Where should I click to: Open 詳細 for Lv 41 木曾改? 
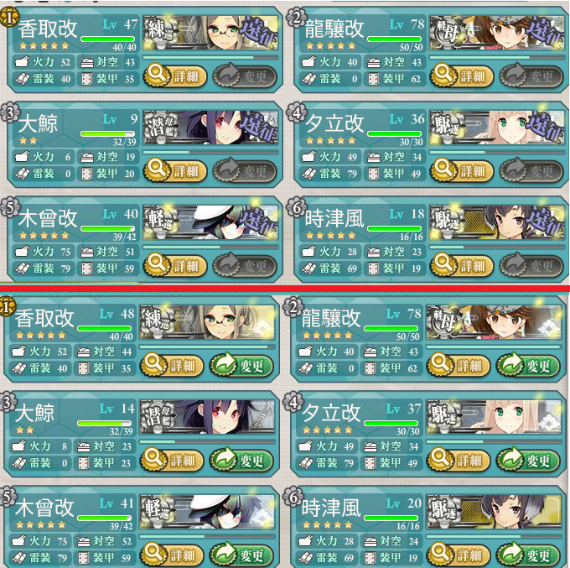pos(172,555)
